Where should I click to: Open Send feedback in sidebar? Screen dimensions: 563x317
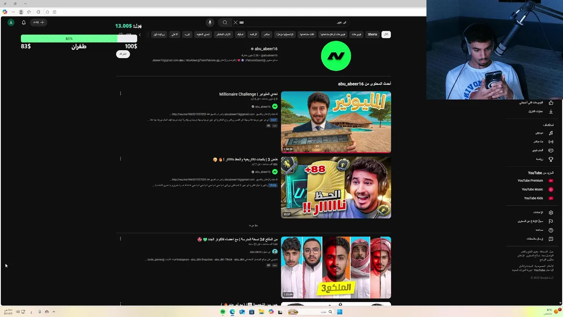540,239
